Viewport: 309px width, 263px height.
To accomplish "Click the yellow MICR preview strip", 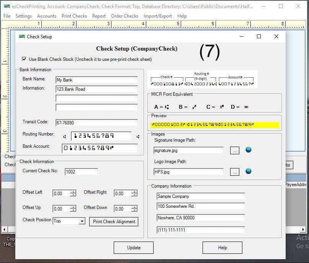I will point(214,125).
